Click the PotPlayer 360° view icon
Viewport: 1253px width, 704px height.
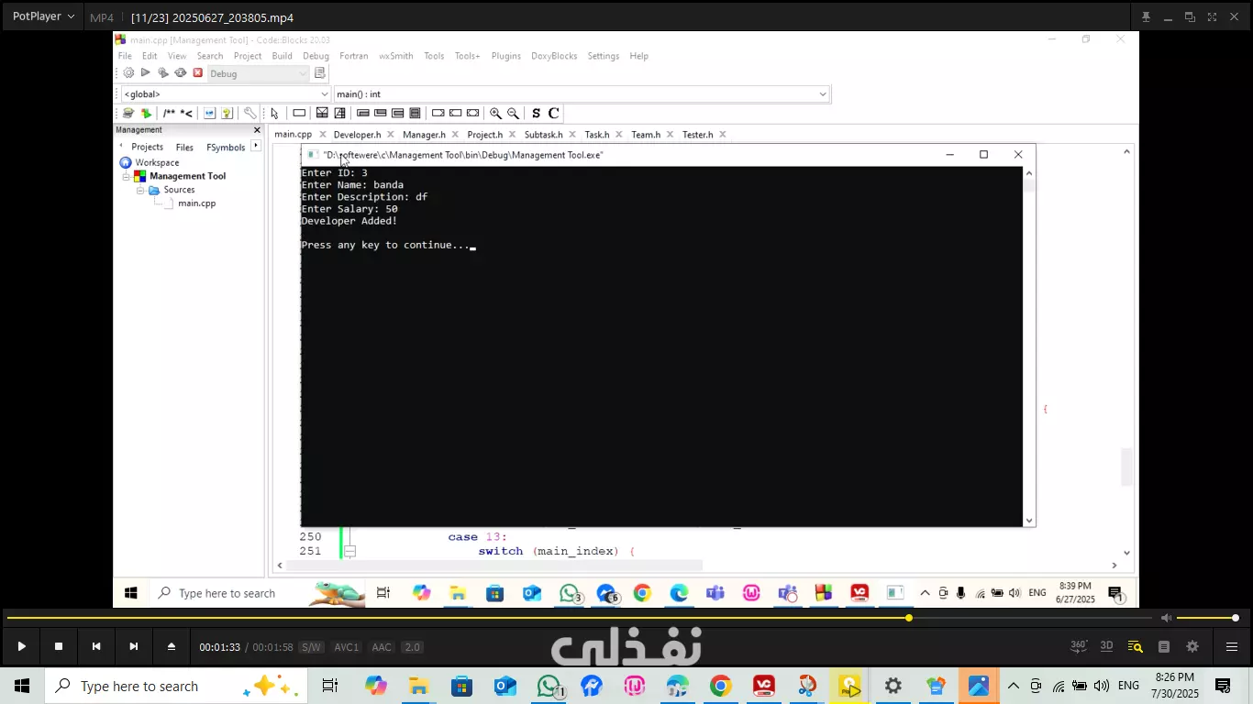(x=1079, y=646)
